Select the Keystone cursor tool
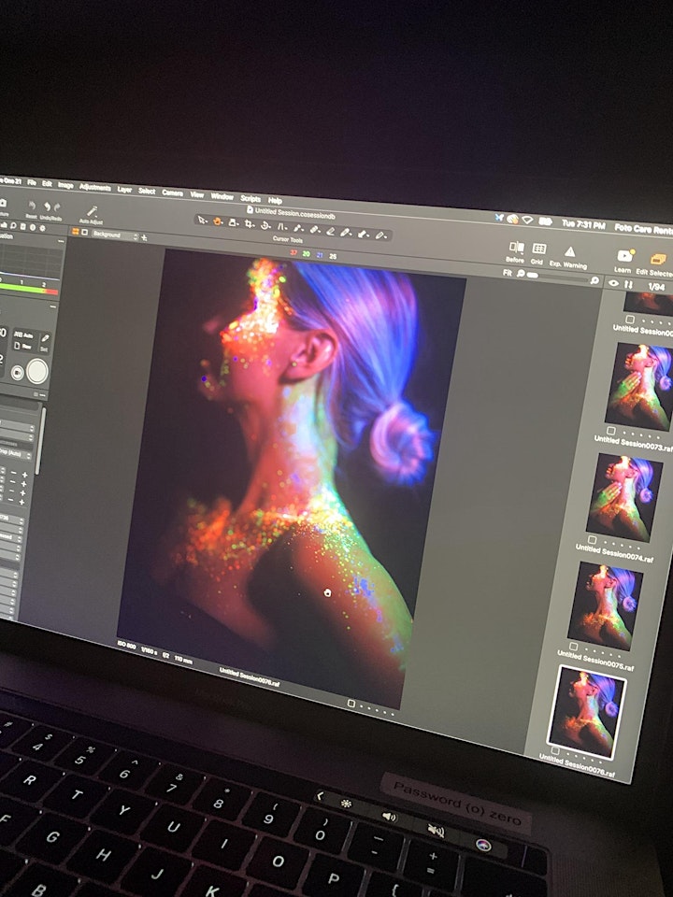This screenshot has width=673, height=897. click(x=281, y=226)
